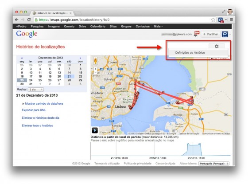Expand the account dropdown arrow beside avatar

pyautogui.click(x=230, y=34)
